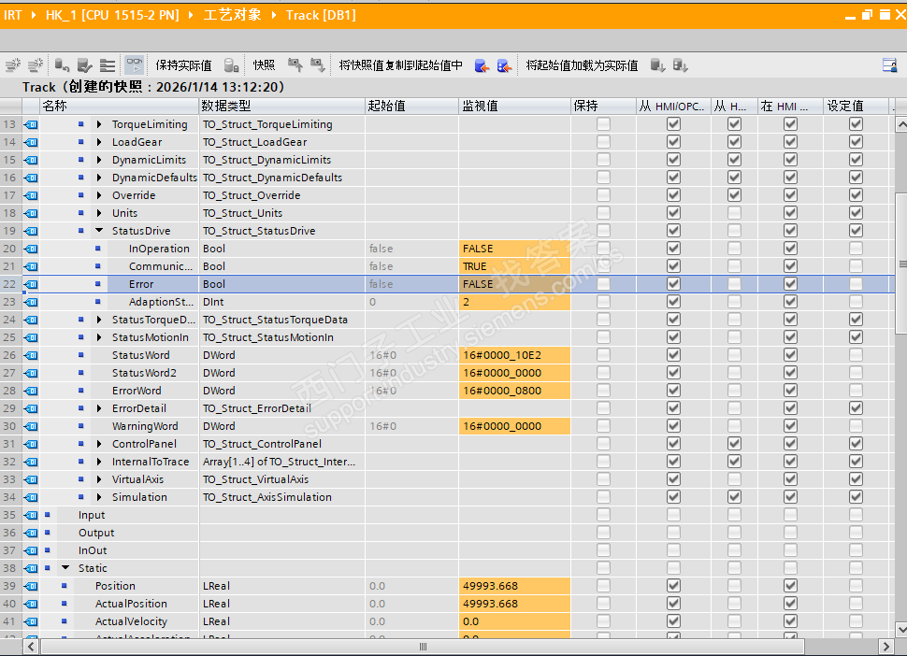Click the second add-row toolbar icon
907x656 pixels.
36,65
